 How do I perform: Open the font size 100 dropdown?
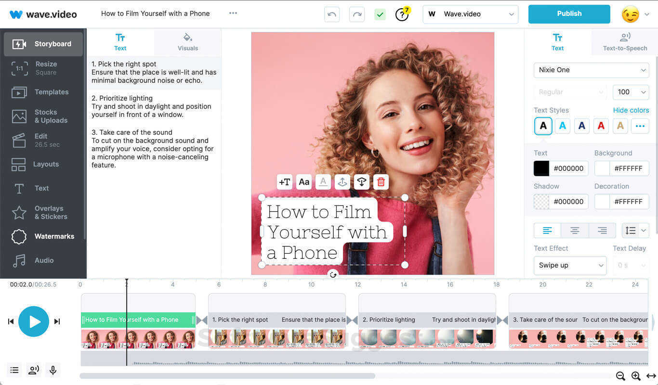click(x=631, y=92)
